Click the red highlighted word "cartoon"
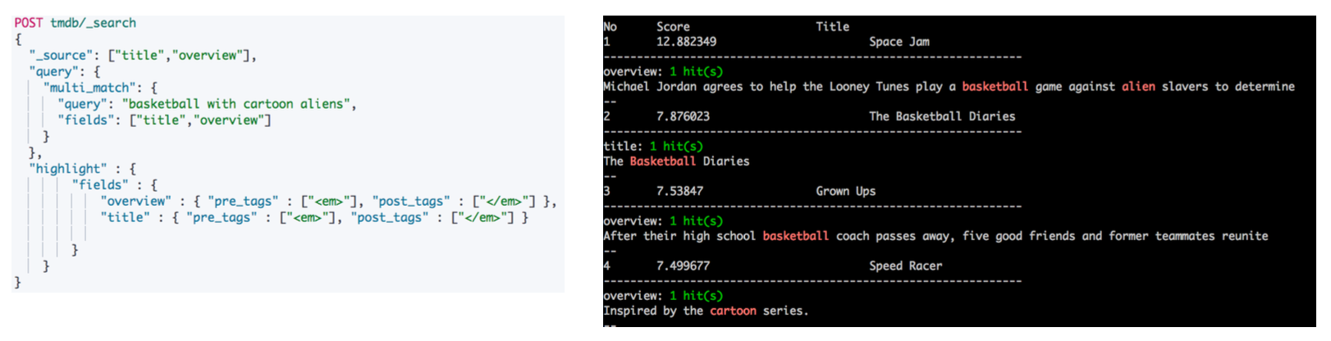Image resolution: width=1331 pixels, height=341 pixels. [733, 311]
